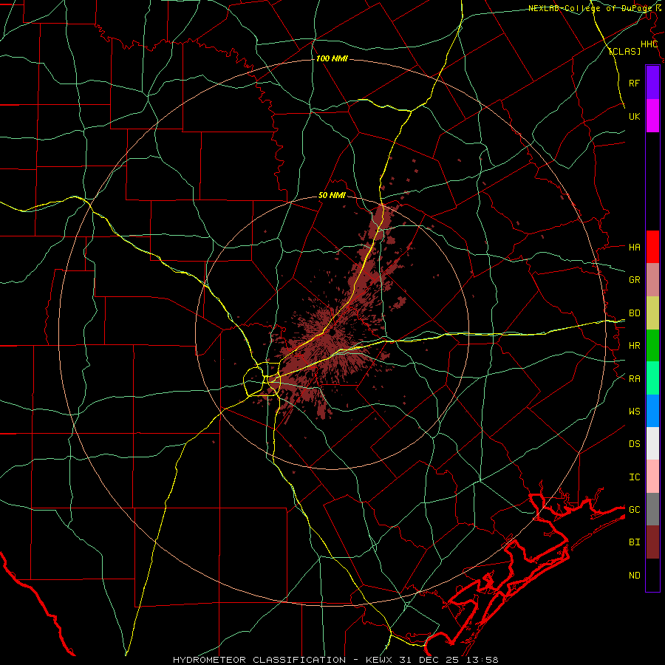Click the BI brown legend swatch
665x665 pixels.
pyautogui.click(x=652, y=542)
